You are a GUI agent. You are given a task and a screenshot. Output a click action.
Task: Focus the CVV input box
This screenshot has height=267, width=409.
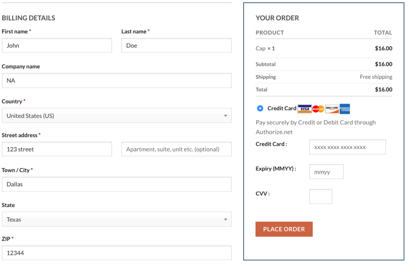pyautogui.click(x=321, y=197)
